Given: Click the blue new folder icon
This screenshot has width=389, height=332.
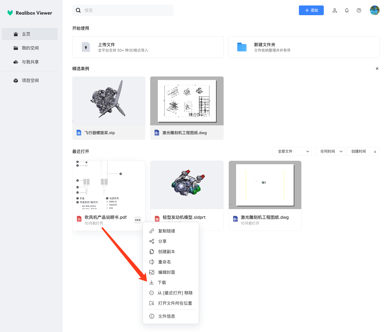Looking at the screenshot, I should click(x=242, y=47).
